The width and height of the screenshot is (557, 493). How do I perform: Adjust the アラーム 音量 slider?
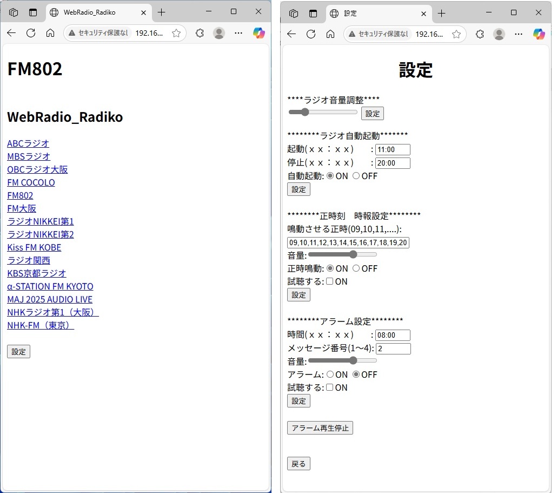click(342, 360)
